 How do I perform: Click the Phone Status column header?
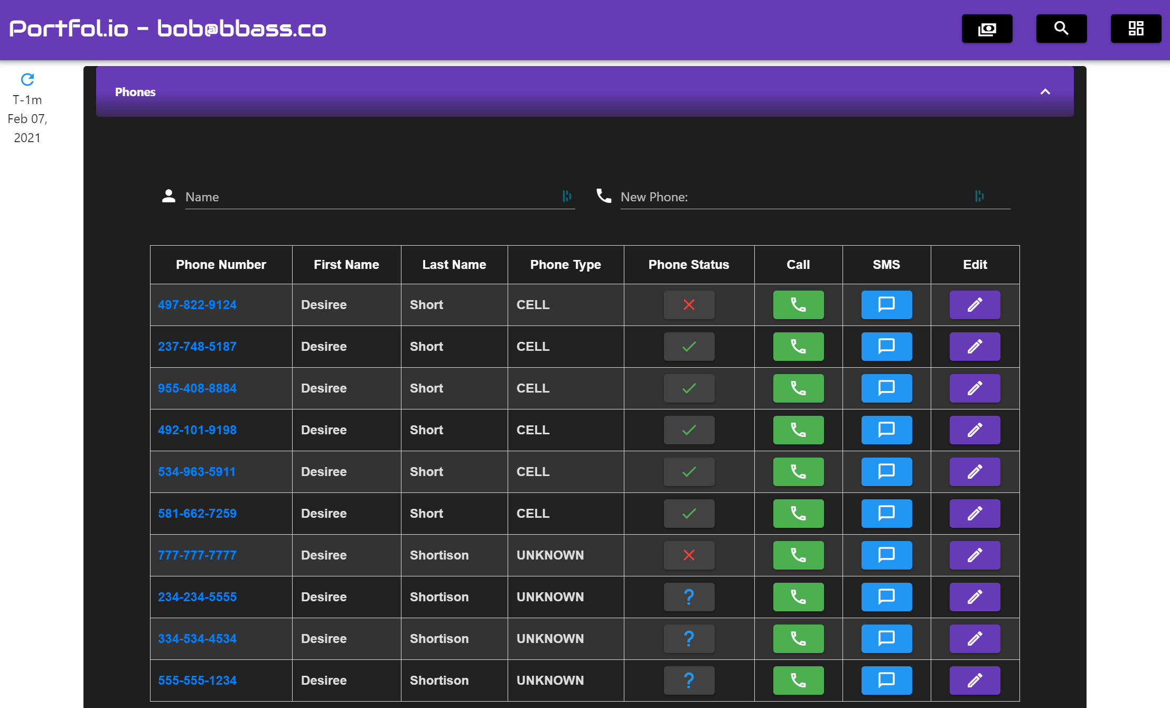(689, 265)
